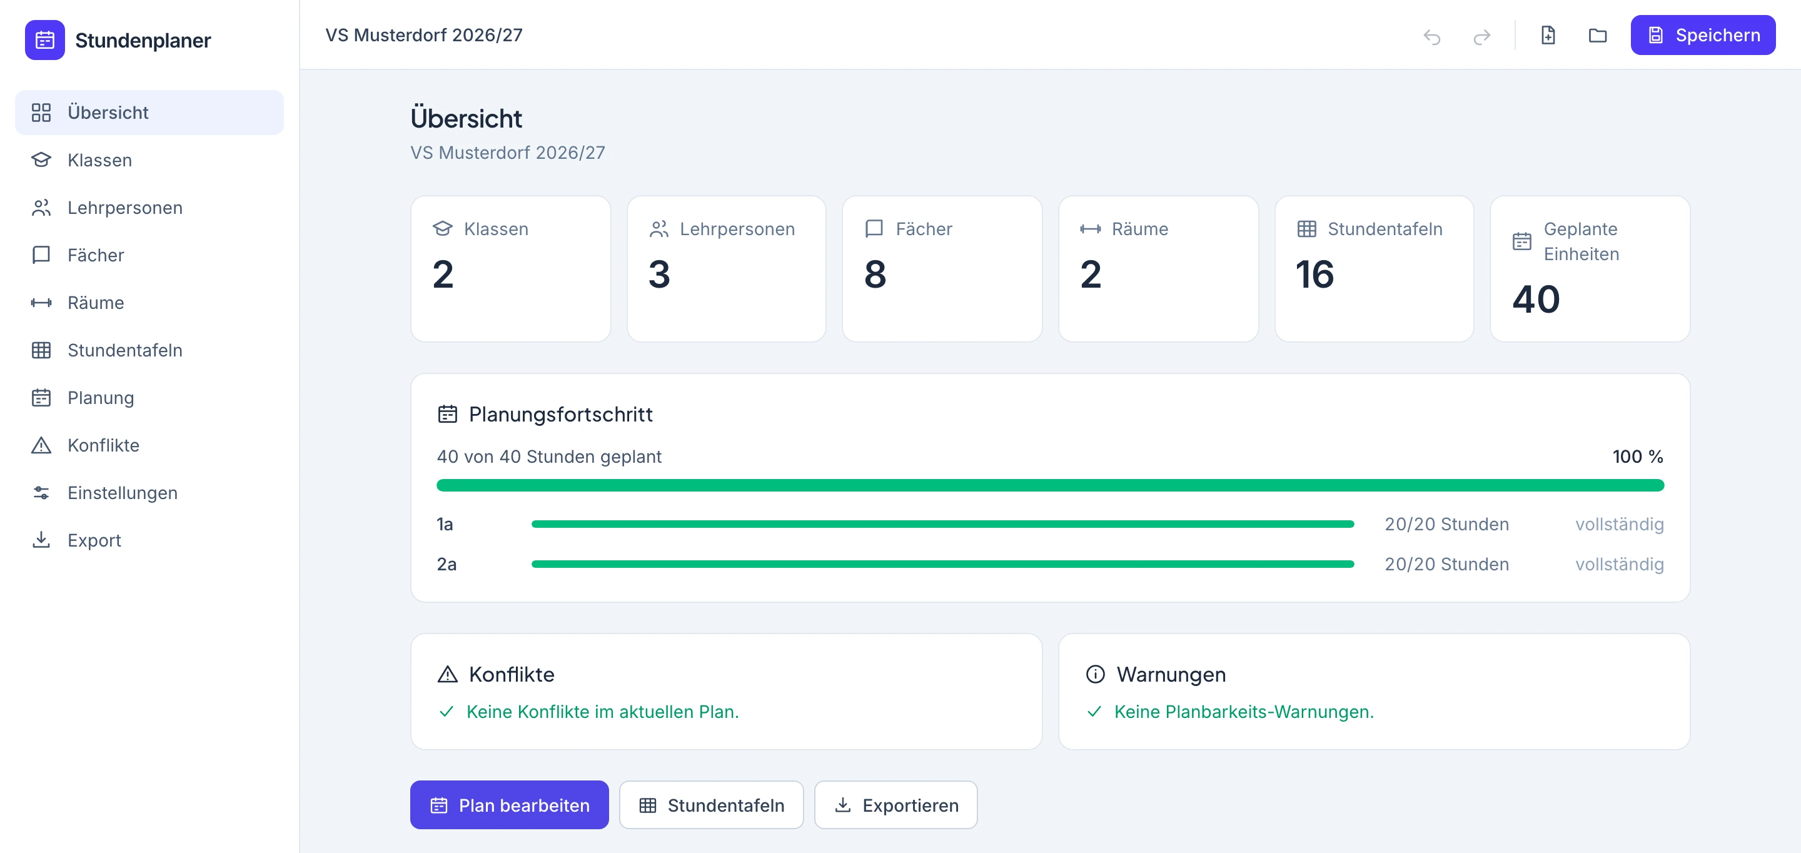Go to Klassen in the sidebar
The image size is (1801, 853).
click(x=149, y=160)
